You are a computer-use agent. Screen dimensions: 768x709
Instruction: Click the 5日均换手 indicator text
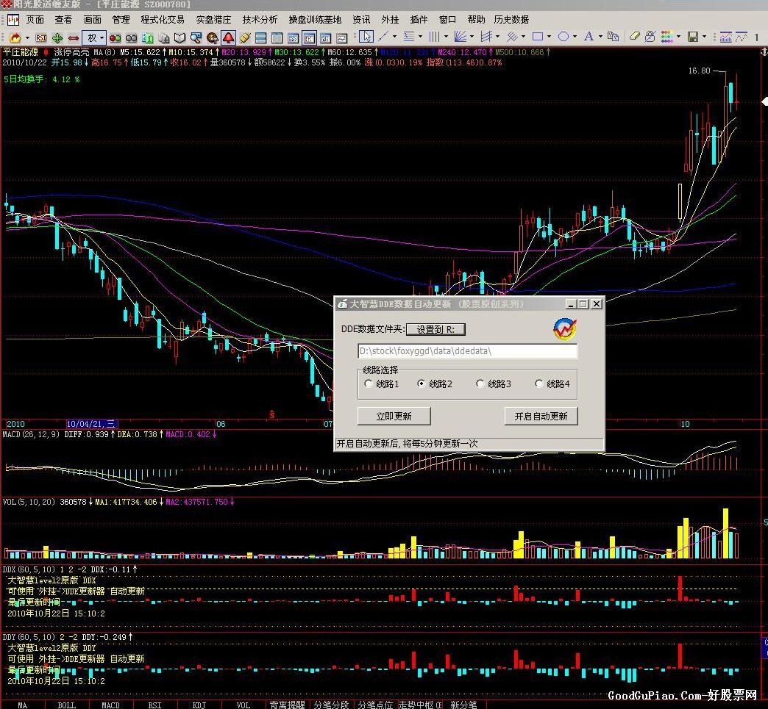point(42,79)
